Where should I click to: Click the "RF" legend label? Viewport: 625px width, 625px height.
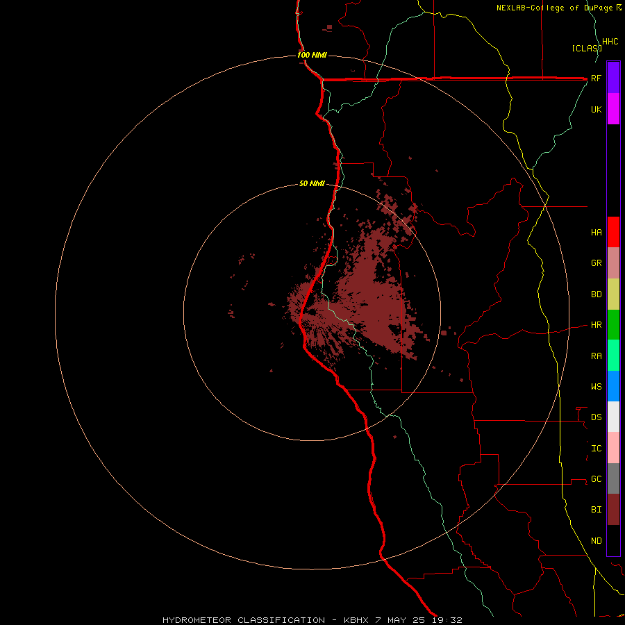[596, 78]
